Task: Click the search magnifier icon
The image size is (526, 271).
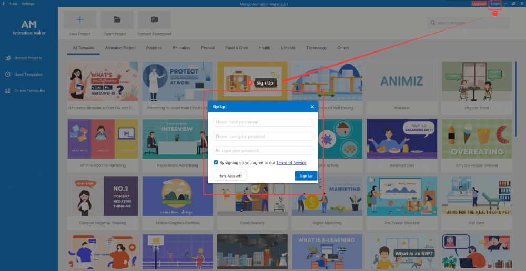Action: 433,23
